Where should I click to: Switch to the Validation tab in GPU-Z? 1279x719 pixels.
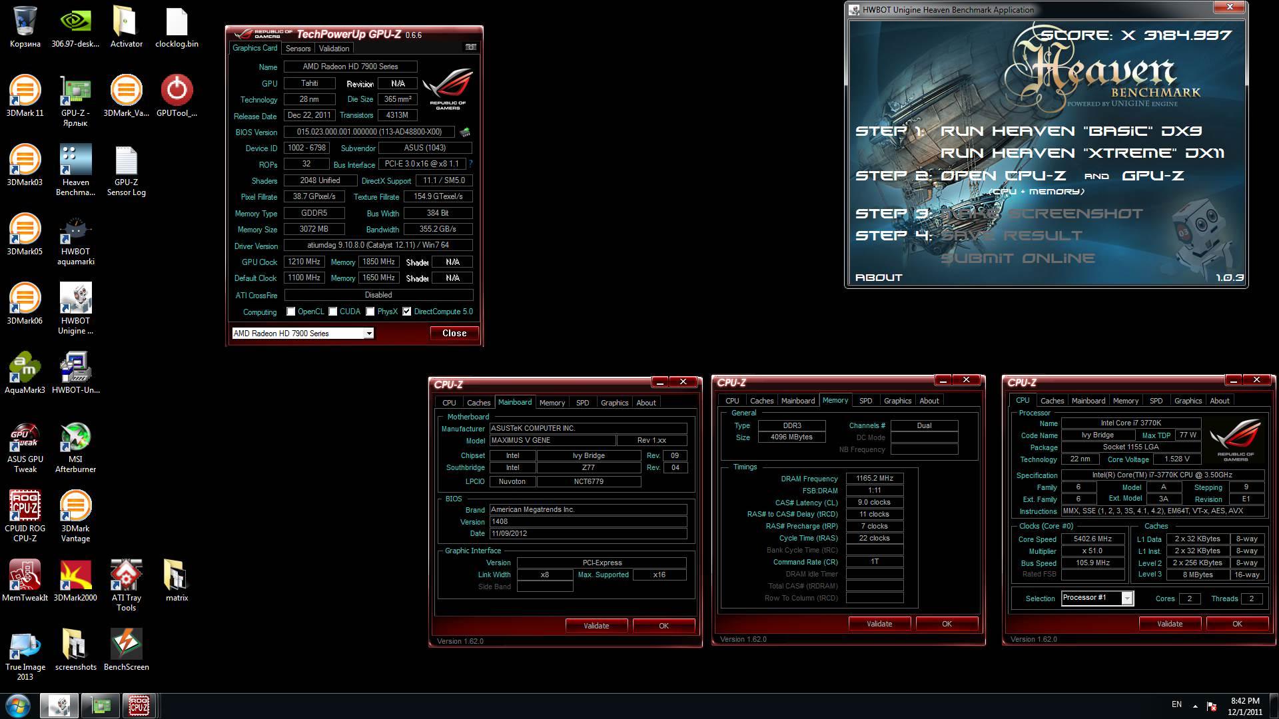click(x=334, y=49)
